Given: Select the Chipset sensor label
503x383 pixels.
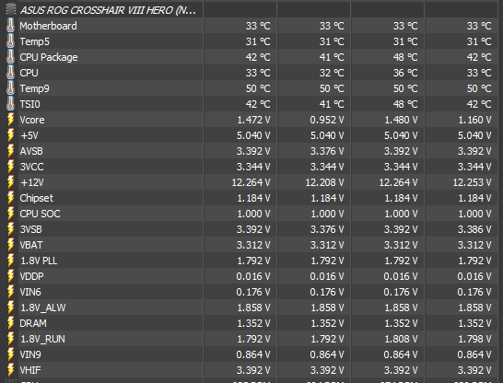Looking at the screenshot, I should pyautogui.click(x=37, y=198).
